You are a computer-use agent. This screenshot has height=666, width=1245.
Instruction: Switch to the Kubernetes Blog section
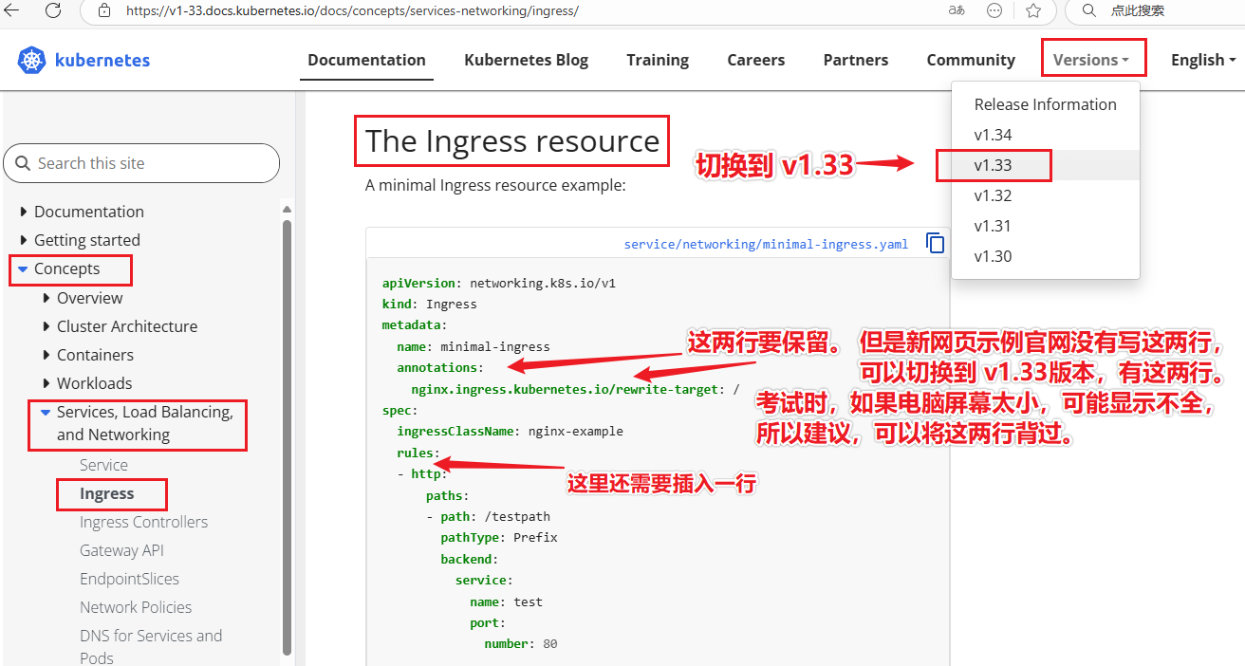tap(526, 59)
